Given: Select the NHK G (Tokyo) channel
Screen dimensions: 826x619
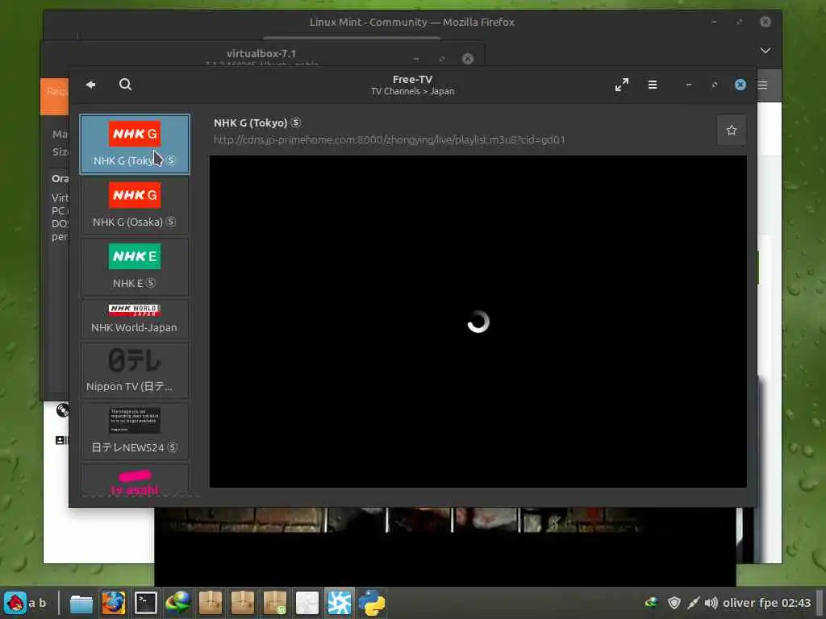Looking at the screenshot, I should point(135,144).
